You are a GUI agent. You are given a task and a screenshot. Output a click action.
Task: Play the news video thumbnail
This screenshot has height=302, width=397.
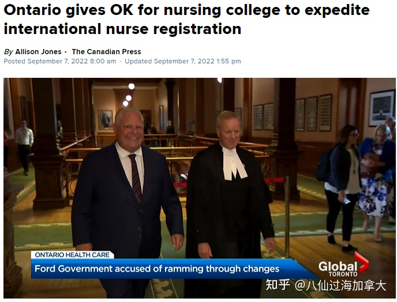coord(200,188)
